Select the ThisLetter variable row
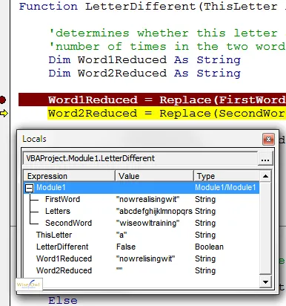286x306 pixels. point(142,235)
